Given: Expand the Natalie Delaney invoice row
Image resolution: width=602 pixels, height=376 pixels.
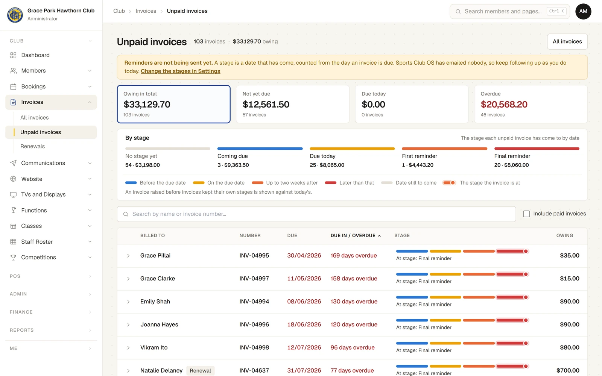Looking at the screenshot, I should click(128, 371).
